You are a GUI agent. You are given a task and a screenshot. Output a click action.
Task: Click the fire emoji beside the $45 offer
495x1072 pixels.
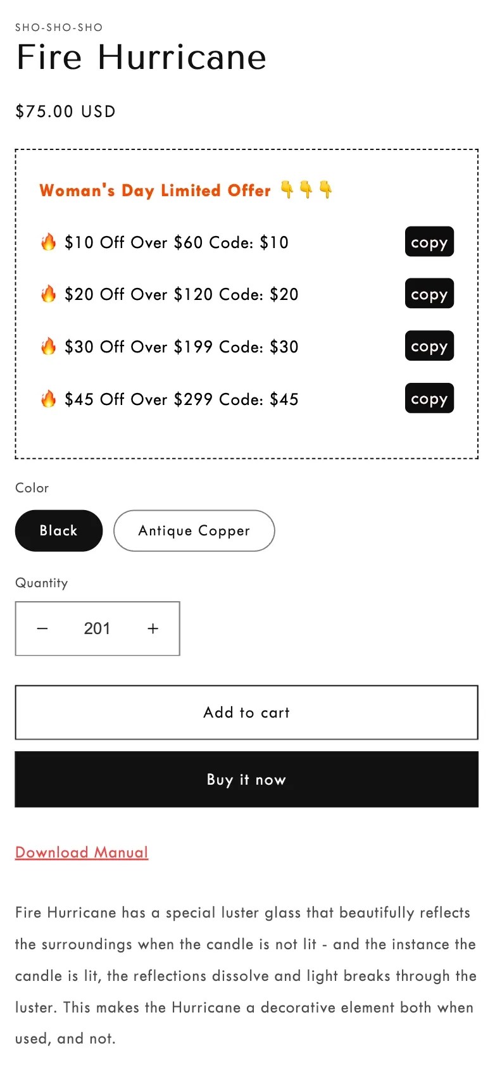[49, 399]
